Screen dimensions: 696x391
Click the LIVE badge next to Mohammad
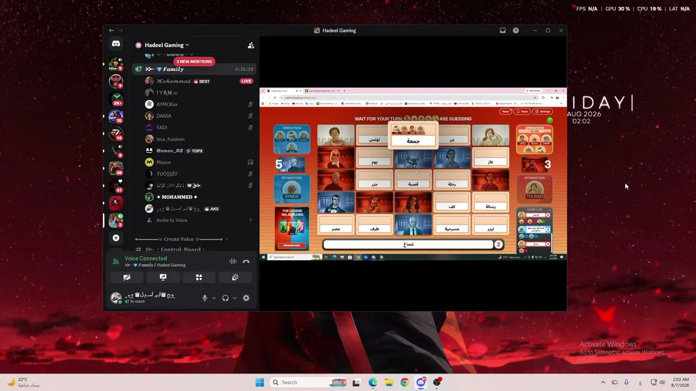[246, 81]
